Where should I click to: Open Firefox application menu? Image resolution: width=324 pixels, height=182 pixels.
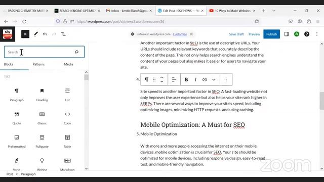click(x=318, y=21)
